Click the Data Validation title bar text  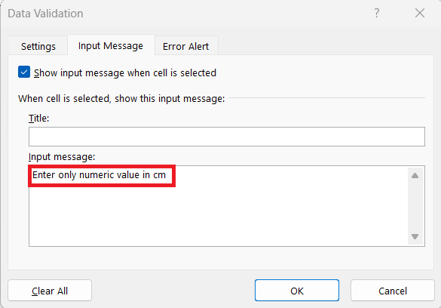45,14
